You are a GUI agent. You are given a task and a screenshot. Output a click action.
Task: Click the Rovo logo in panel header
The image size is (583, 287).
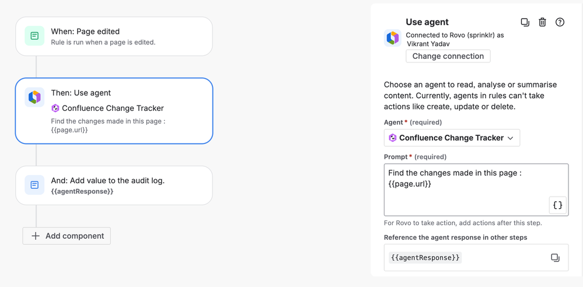tap(392, 38)
